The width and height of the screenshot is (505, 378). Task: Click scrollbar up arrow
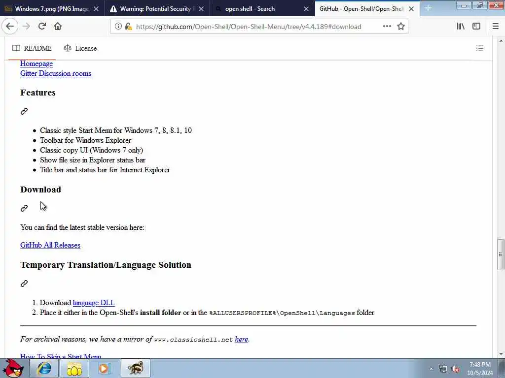click(x=501, y=41)
